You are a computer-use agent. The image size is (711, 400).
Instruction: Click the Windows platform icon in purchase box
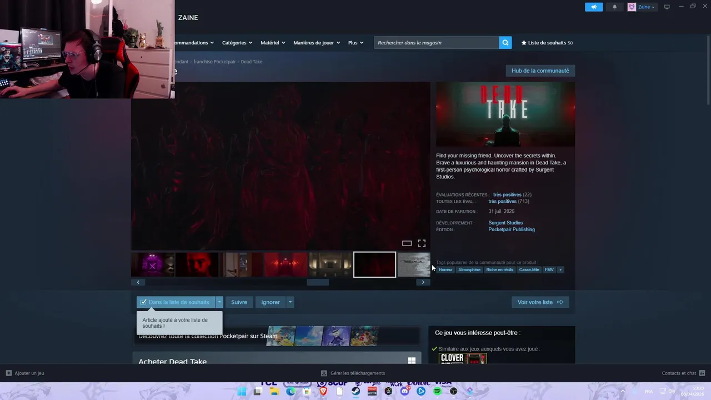(412, 361)
